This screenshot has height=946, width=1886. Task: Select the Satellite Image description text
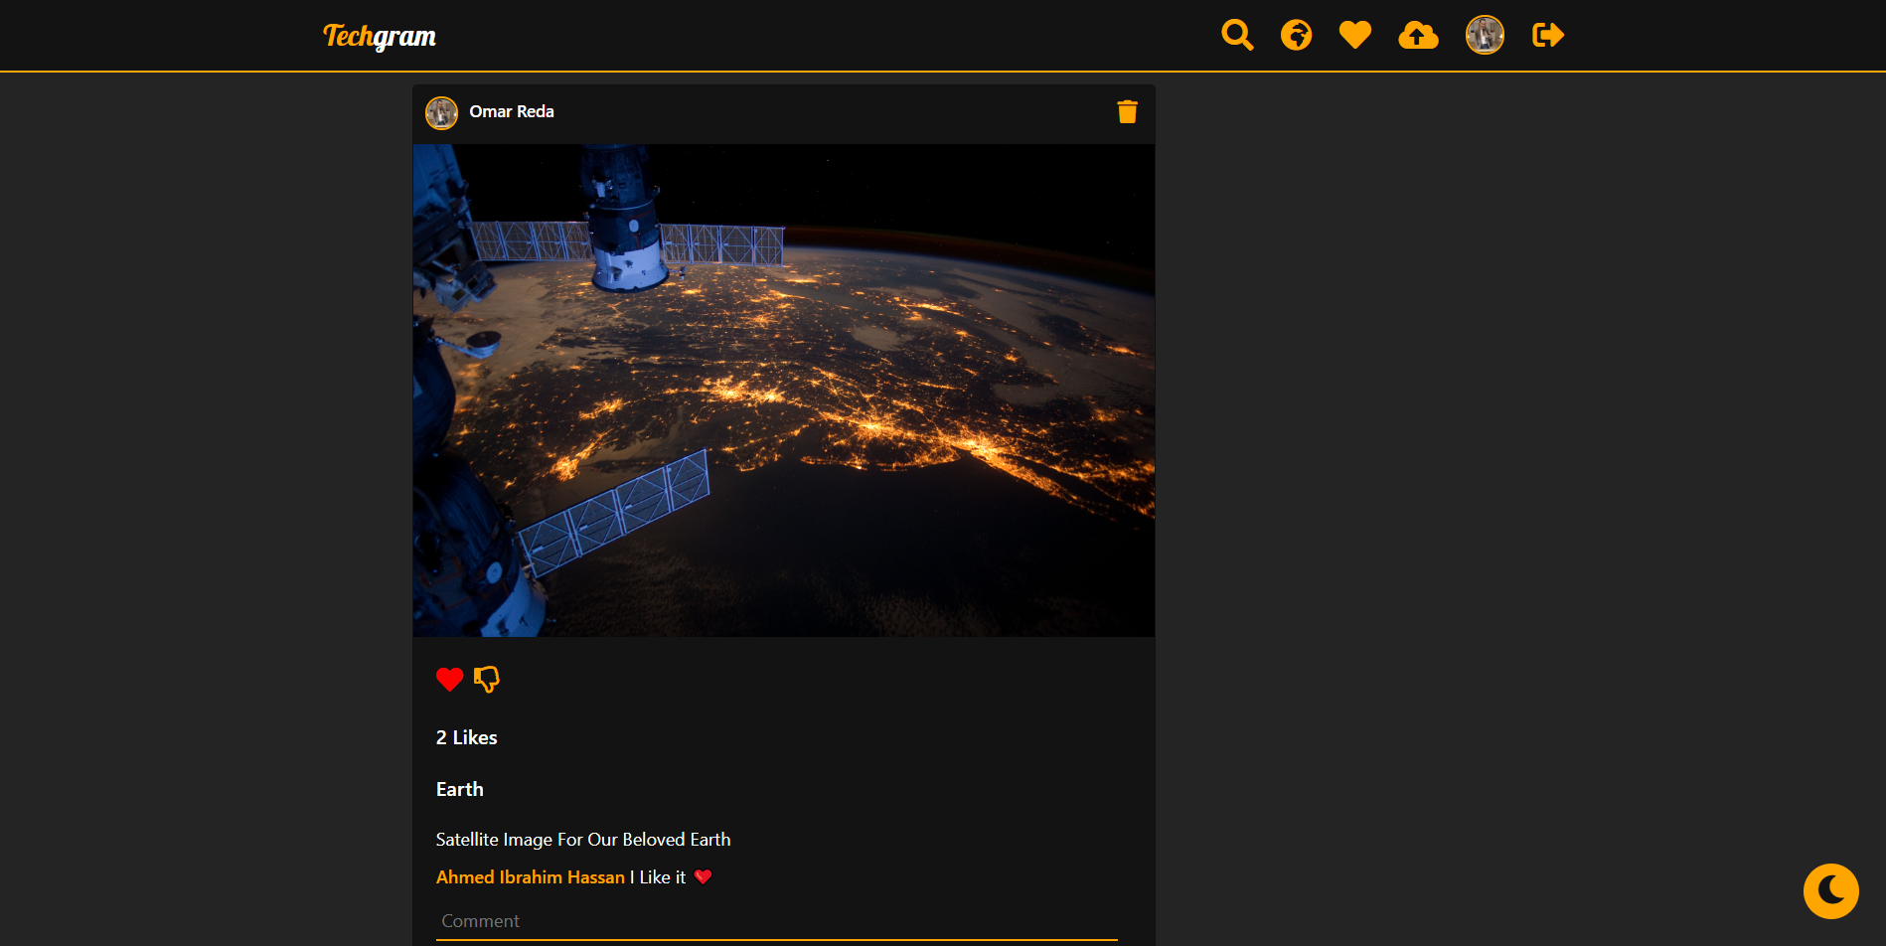tap(583, 840)
